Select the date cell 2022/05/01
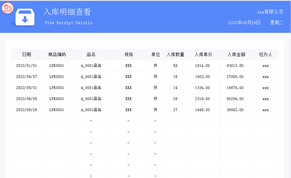The width and height of the screenshot is (291, 178). tap(27, 88)
